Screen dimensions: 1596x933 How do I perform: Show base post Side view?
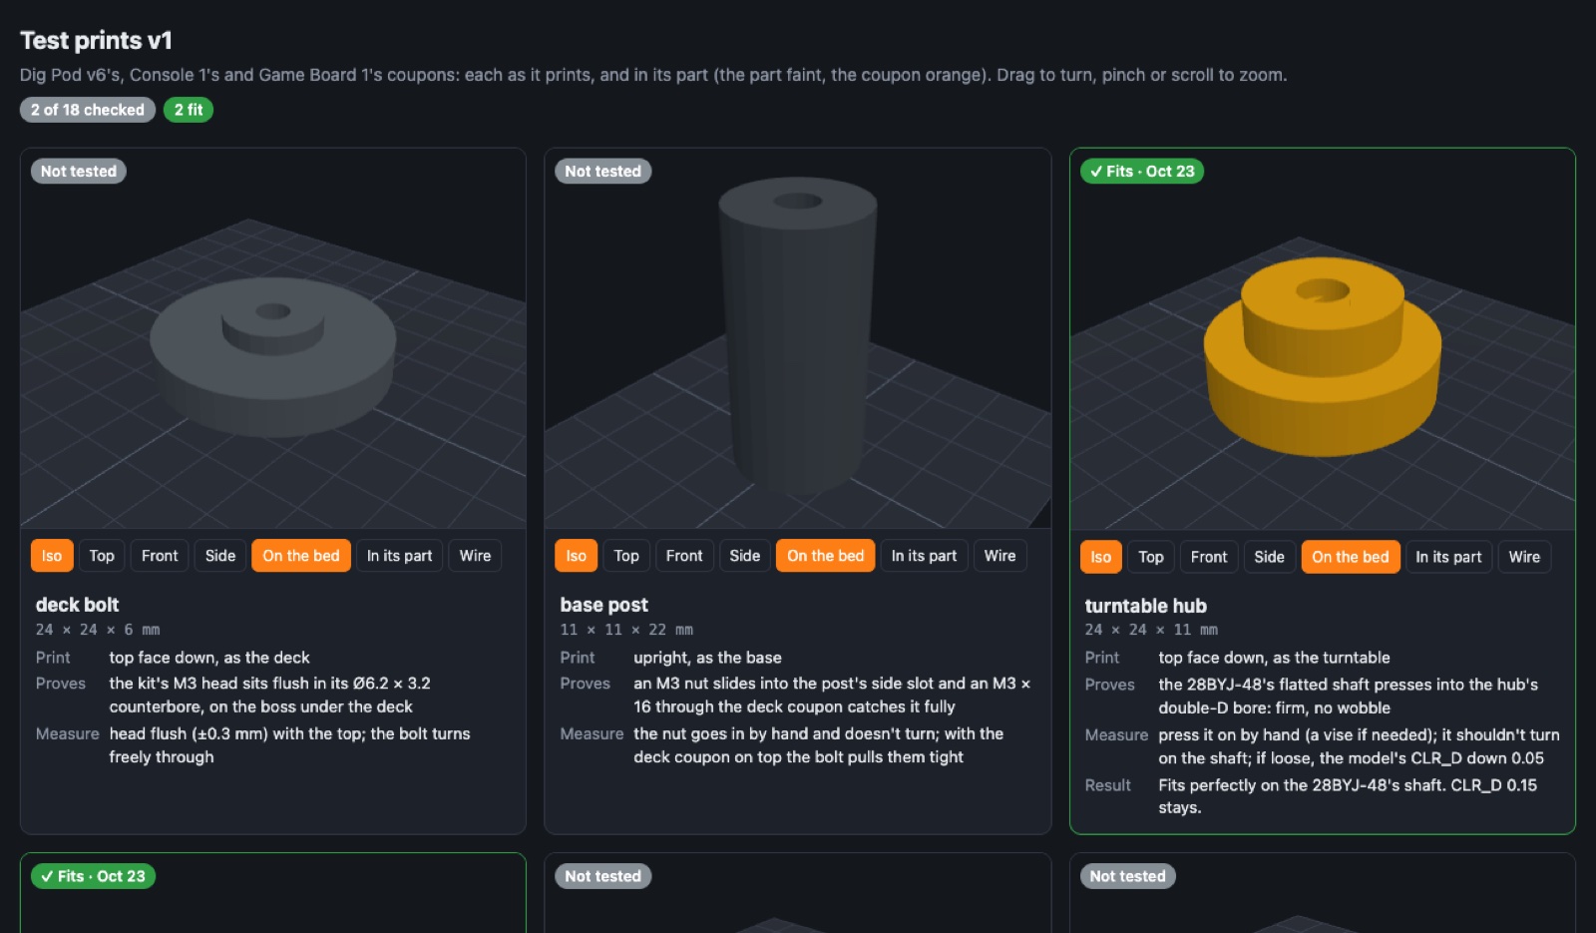coord(745,556)
